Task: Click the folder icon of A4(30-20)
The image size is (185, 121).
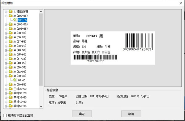Action: (10, 37)
